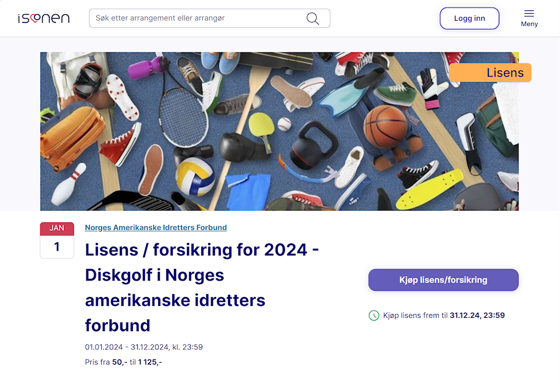Screen dimensions: 560x379
Task: Click the Logg inn button
Action: point(469,18)
